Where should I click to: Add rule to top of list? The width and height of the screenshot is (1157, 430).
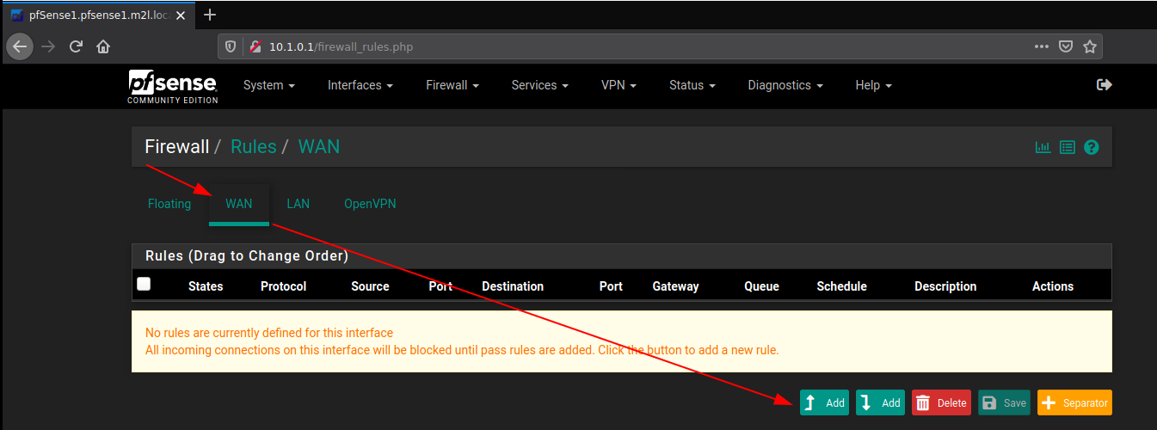point(824,402)
